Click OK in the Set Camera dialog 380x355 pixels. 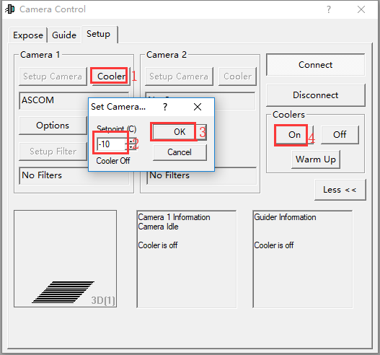tap(180, 132)
